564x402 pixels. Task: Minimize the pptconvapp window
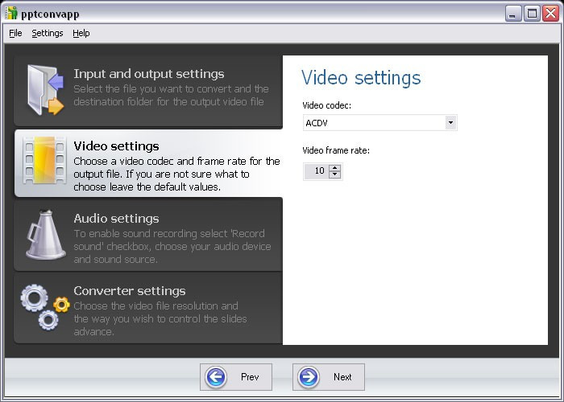click(x=513, y=14)
